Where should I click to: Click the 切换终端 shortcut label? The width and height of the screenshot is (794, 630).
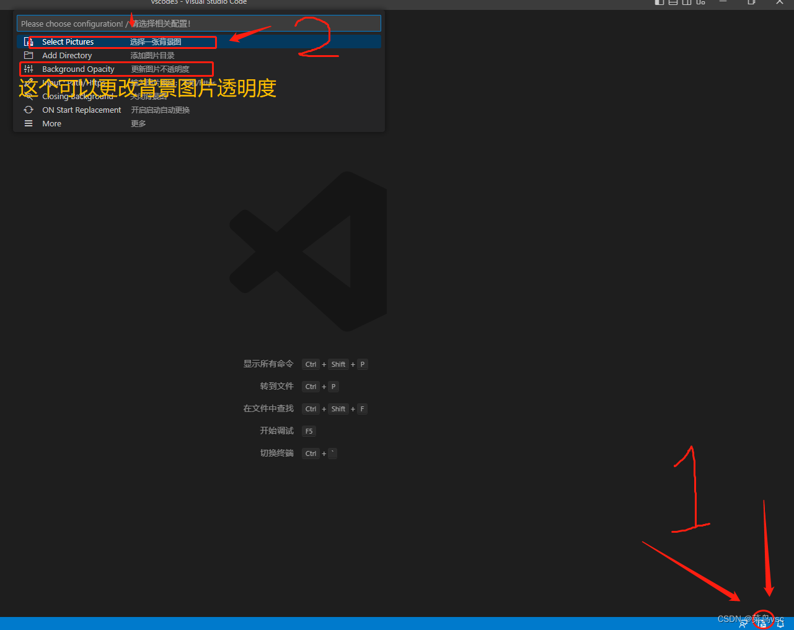pyautogui.click(x=276, y=453)
